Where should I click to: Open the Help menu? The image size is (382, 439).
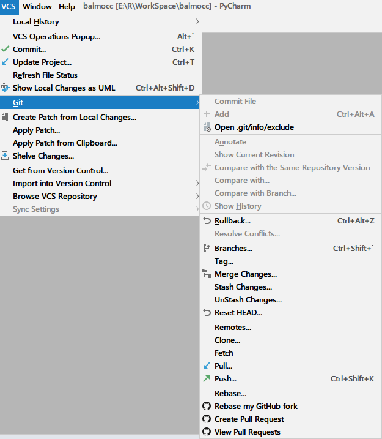pyautogui.click(x=67, y=7)
